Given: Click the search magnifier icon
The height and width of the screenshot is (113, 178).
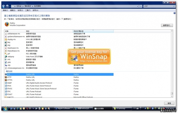Looking at the screenshot, I should 174,6.
